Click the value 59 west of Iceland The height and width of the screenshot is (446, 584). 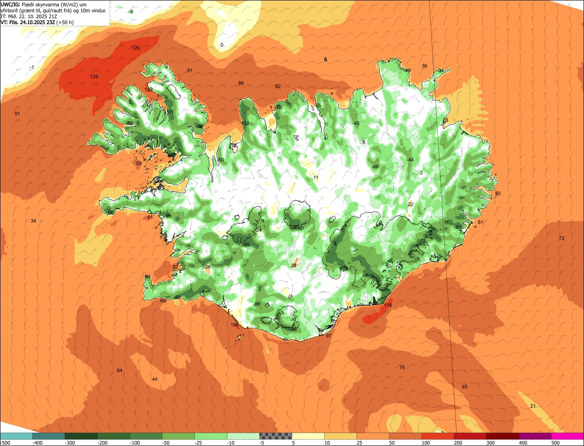pos(139,163)
